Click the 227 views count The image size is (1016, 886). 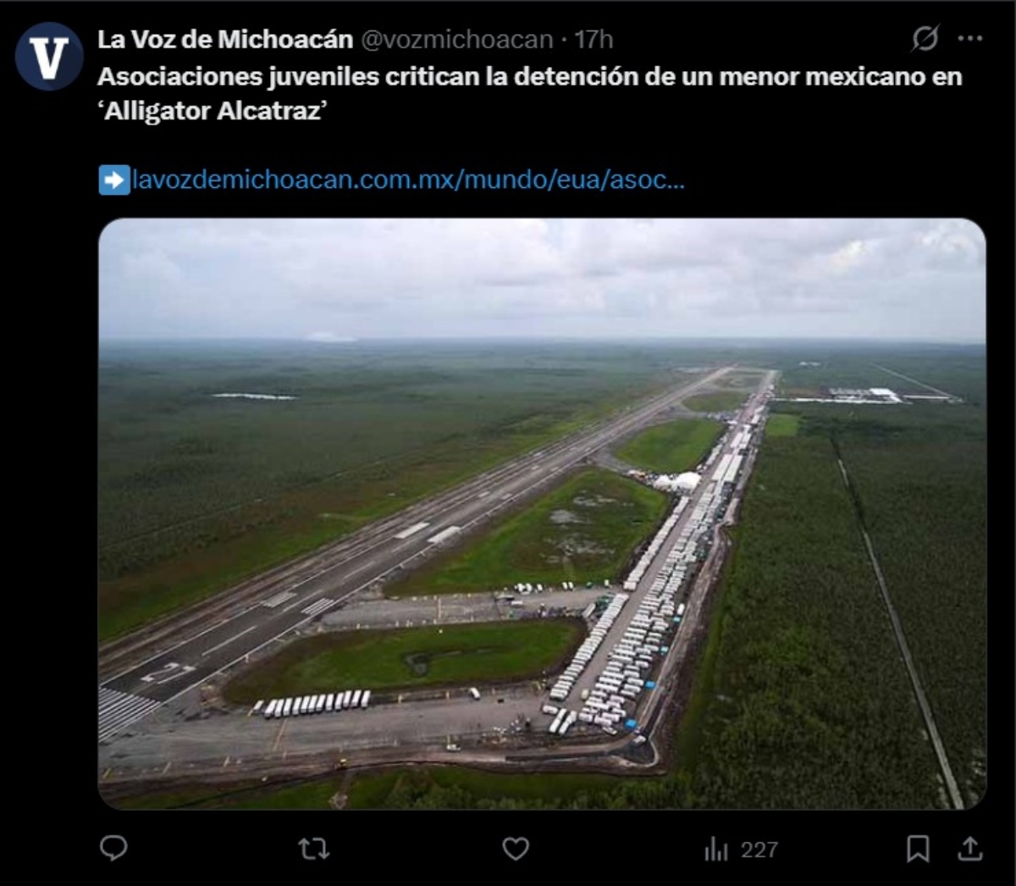(x=759, y=850)
